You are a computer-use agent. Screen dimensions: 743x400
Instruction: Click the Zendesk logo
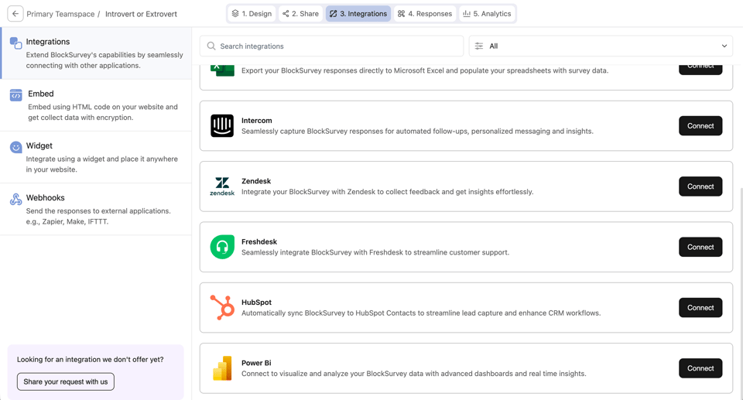click(222, 186)
